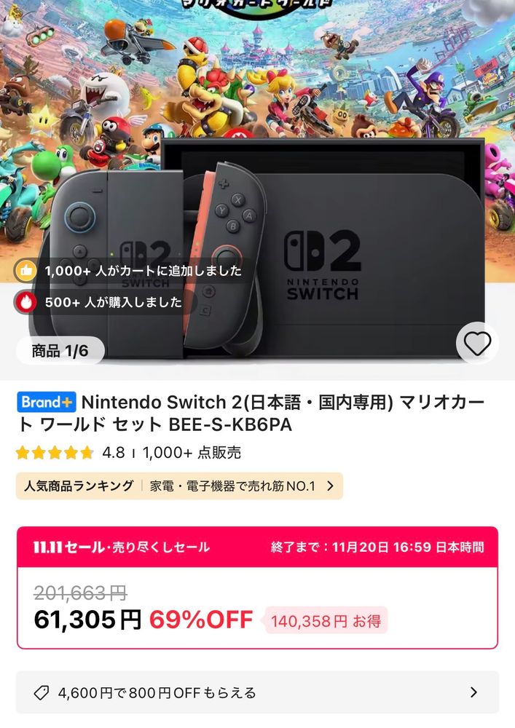Click the sale end time 11月20日 16:59
This screenshot has width=515, height=728.
pos(382,547)
